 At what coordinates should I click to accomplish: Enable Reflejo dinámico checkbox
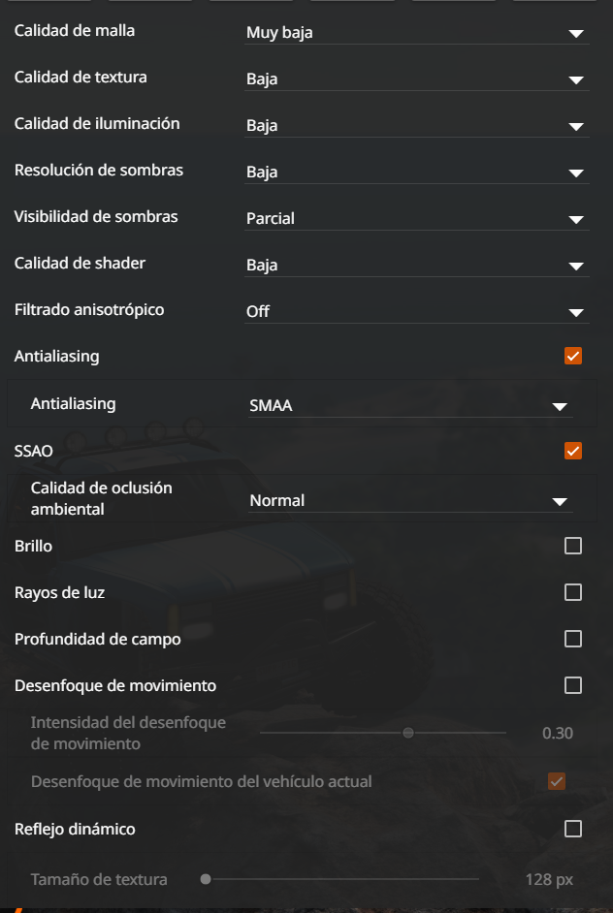(573, 829)
